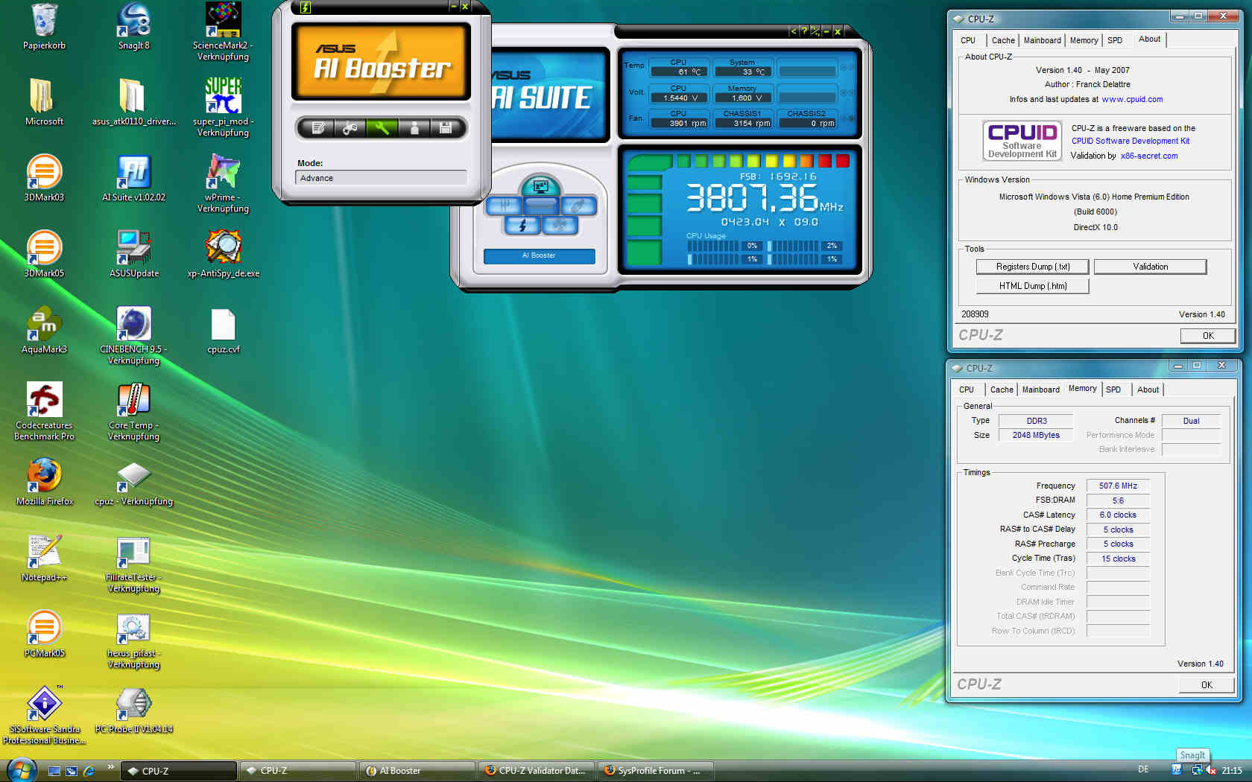Open the FillrateTester shortcut
The width and height of the screenshot is (1252, 782).
pyautogui.click(x=133, y=564)
